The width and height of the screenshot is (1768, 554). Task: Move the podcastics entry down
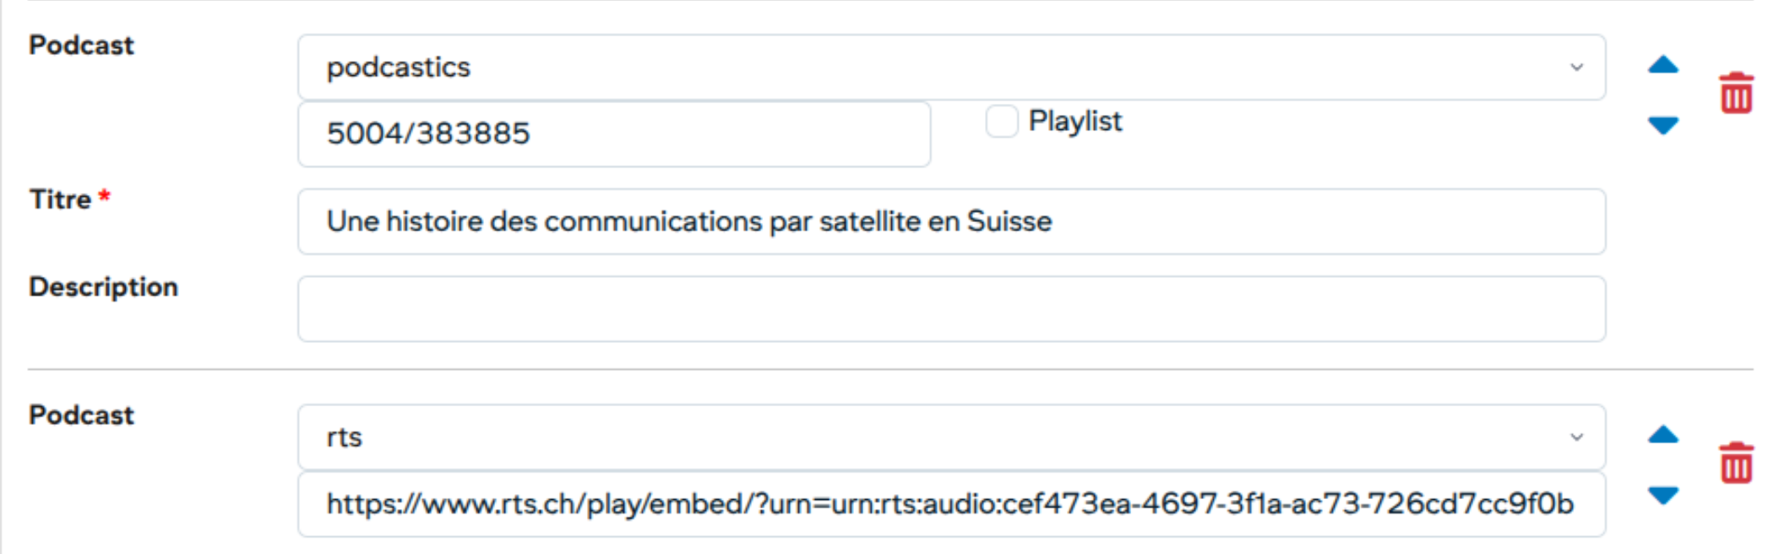[1662, 125]
